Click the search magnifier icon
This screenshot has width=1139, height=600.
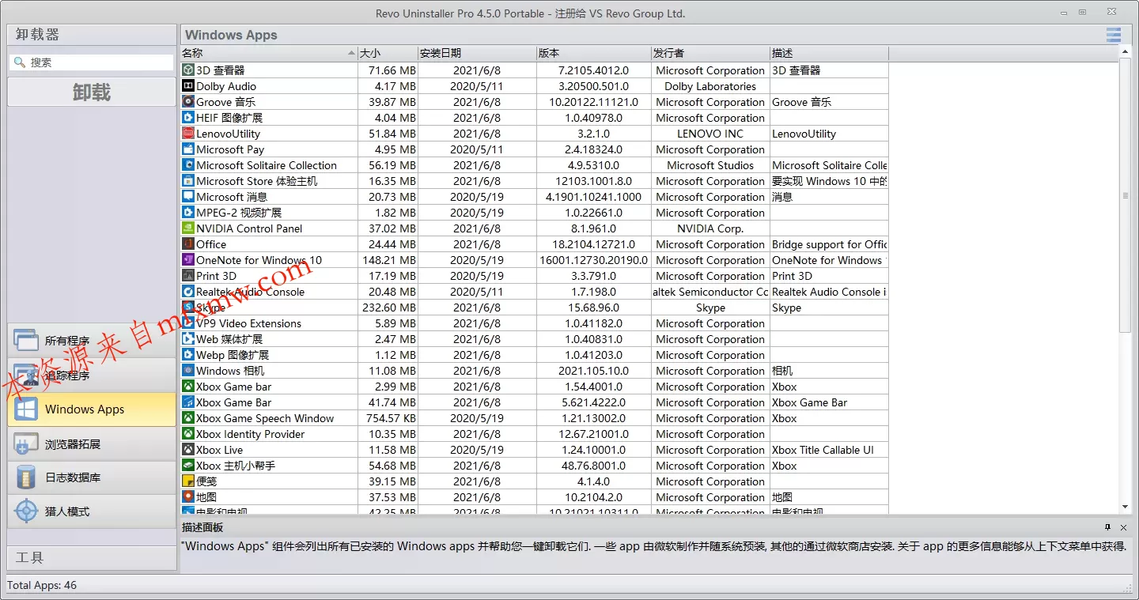pyautogui.click(x=20, y=62)
